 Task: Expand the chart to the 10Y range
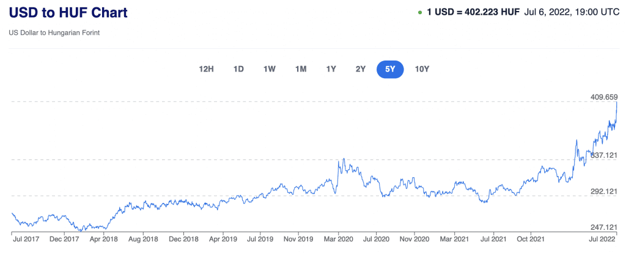coord(422,69)
